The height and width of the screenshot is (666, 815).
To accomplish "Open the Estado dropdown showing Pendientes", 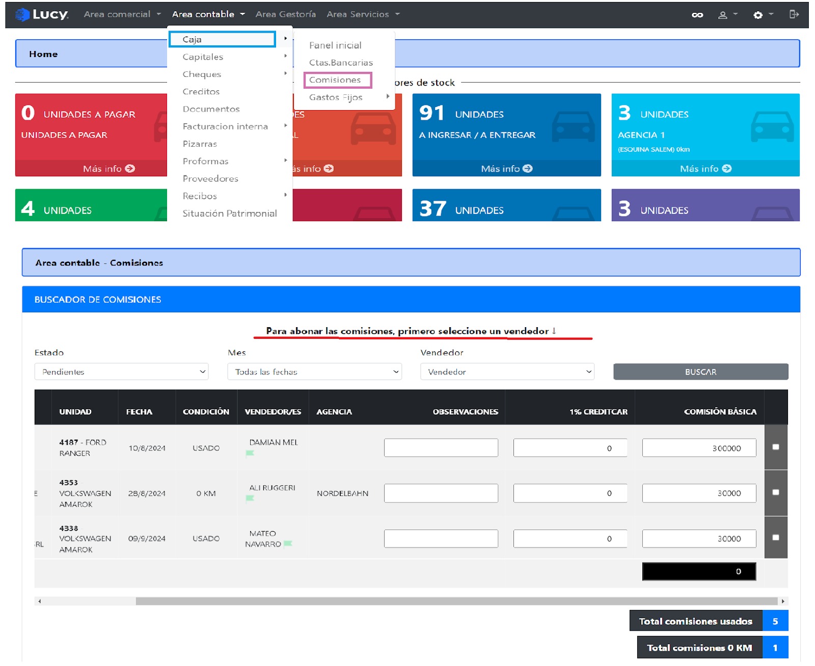I will tap(122, 371).
